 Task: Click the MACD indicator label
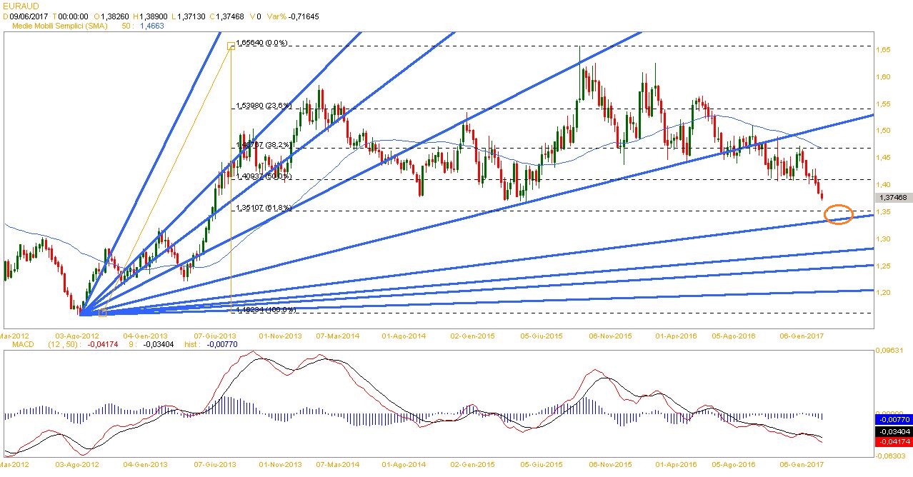(x=15, y=344)
